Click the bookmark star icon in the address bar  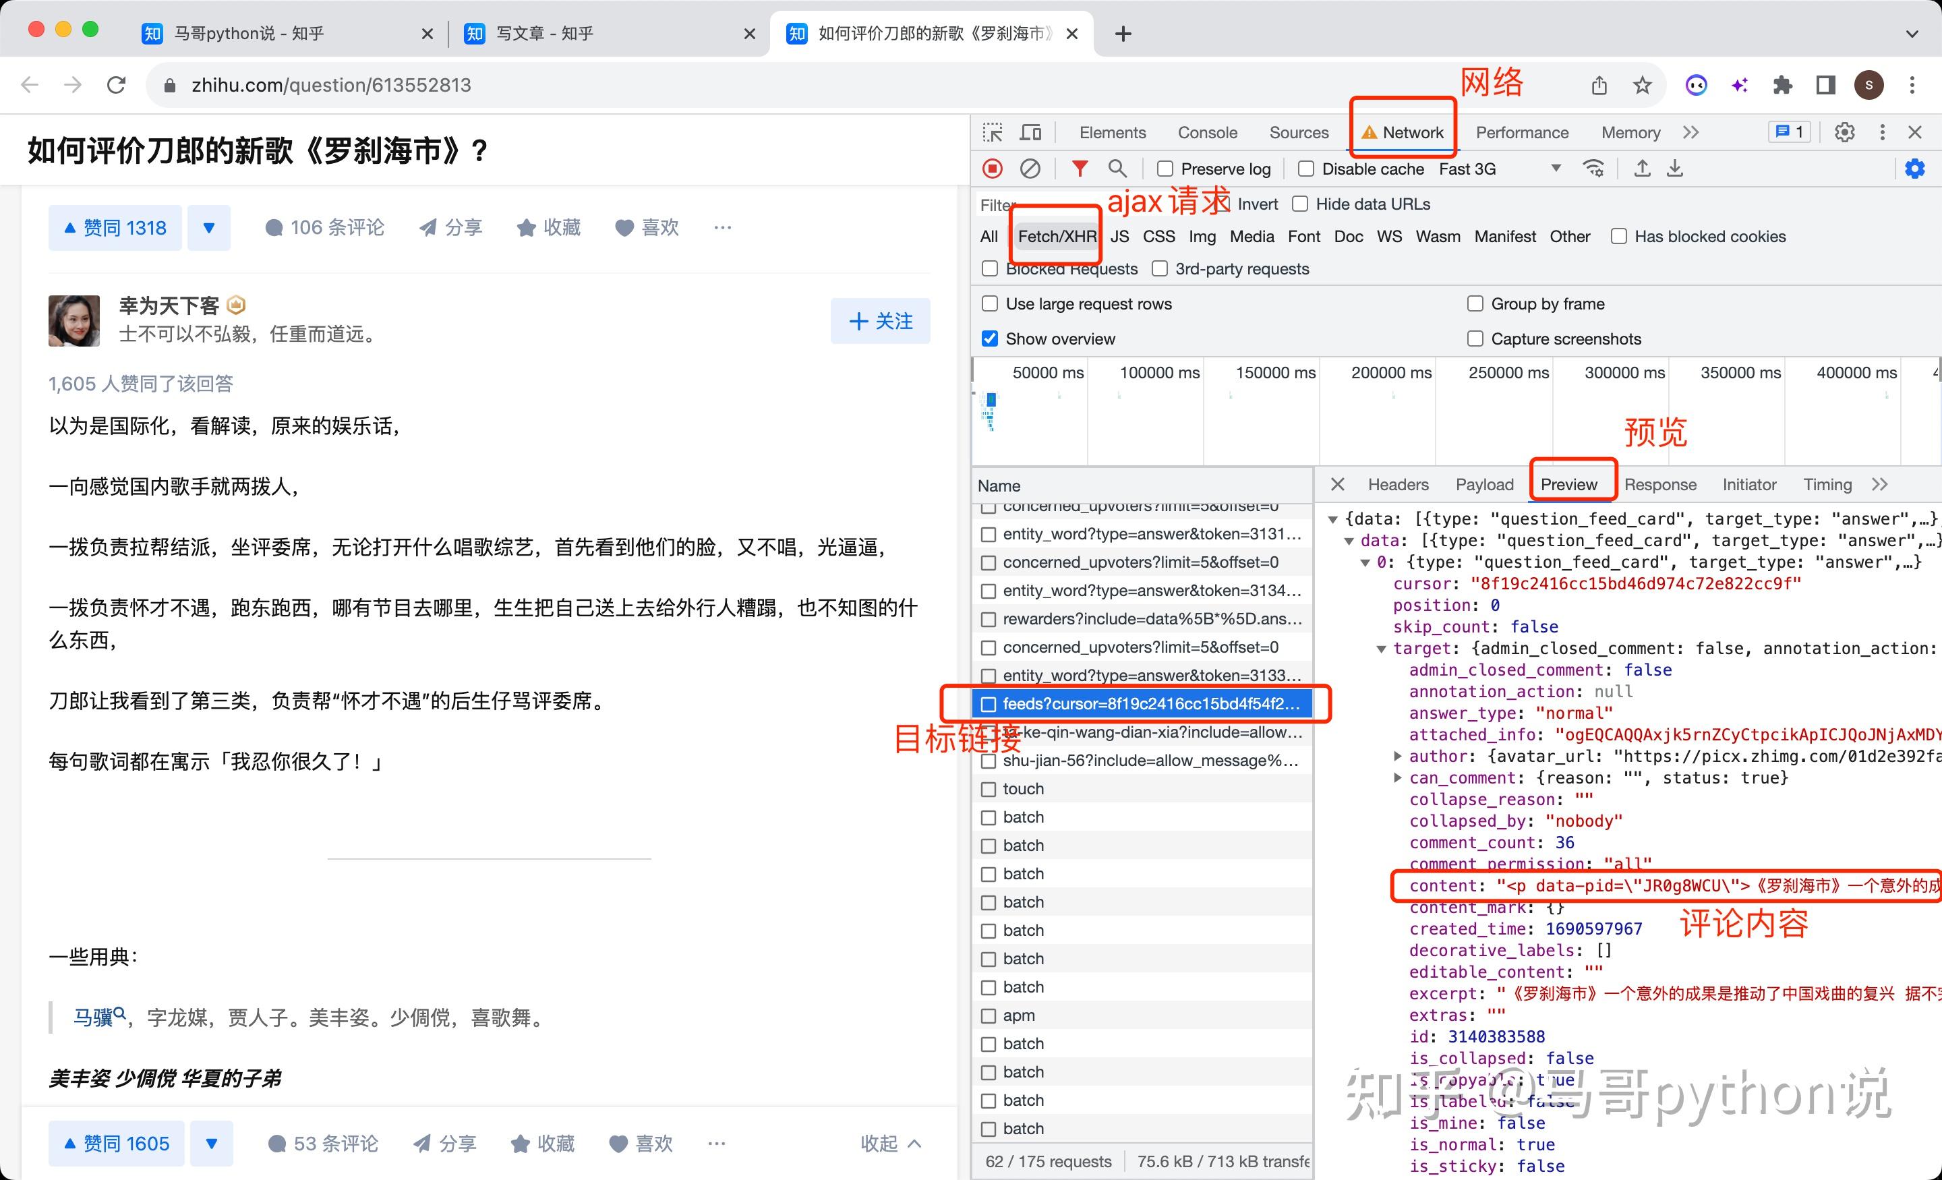[1642, 85]
